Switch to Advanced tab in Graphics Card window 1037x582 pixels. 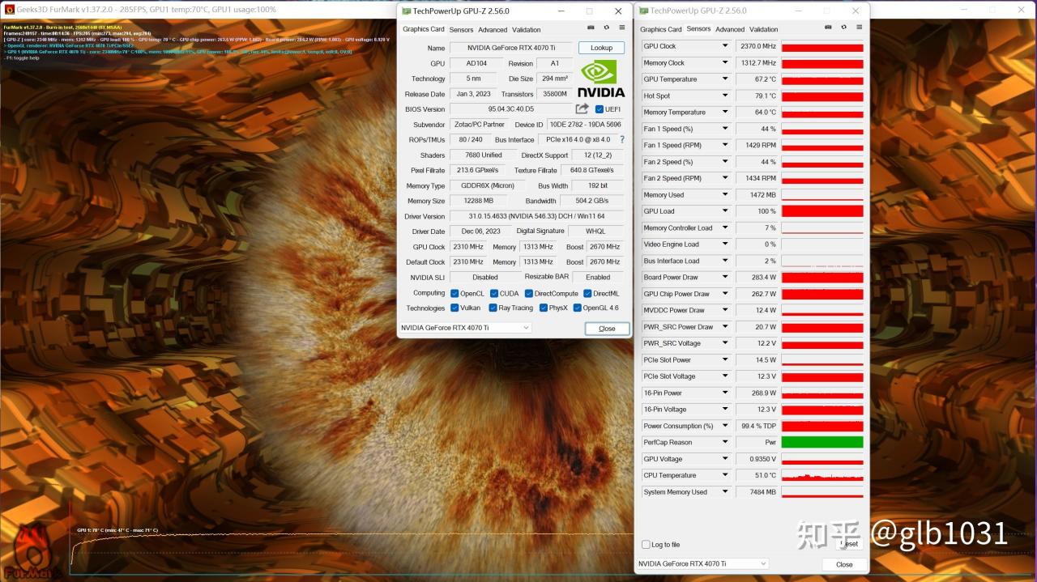[493, 30]
